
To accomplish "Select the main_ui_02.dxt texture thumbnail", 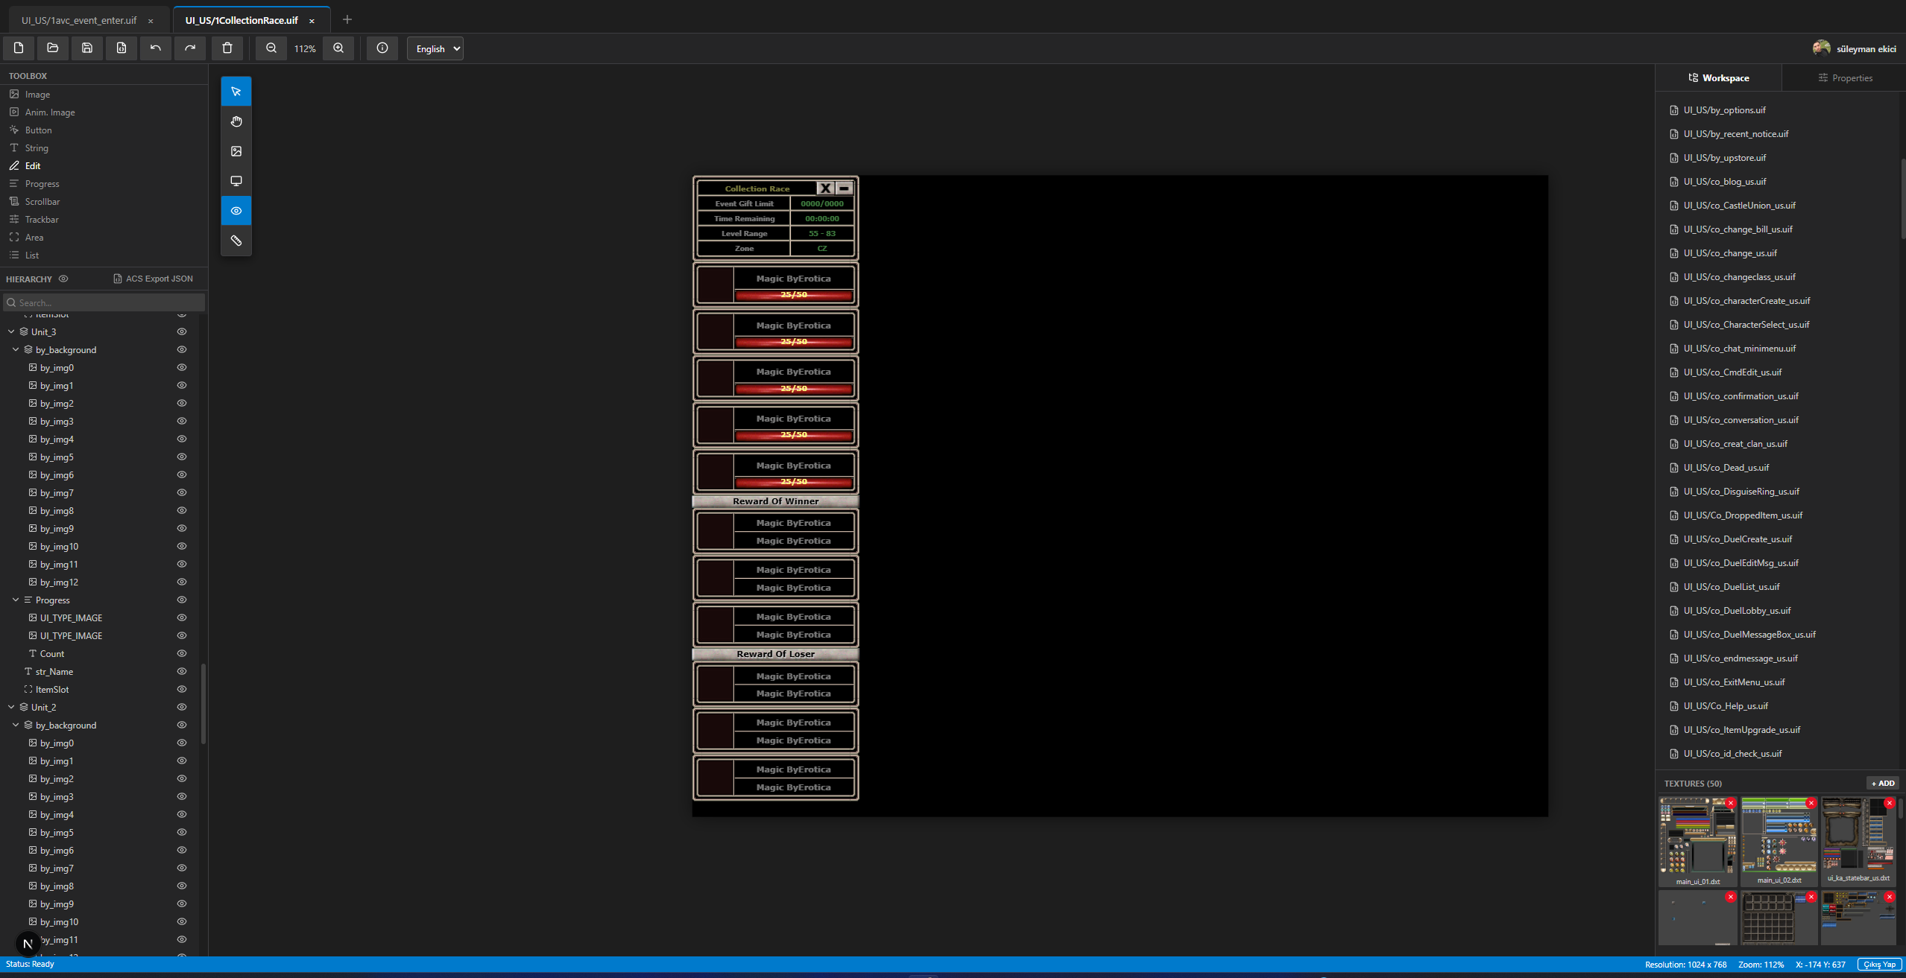I will pyautogui.click(x=1779, y=840).
